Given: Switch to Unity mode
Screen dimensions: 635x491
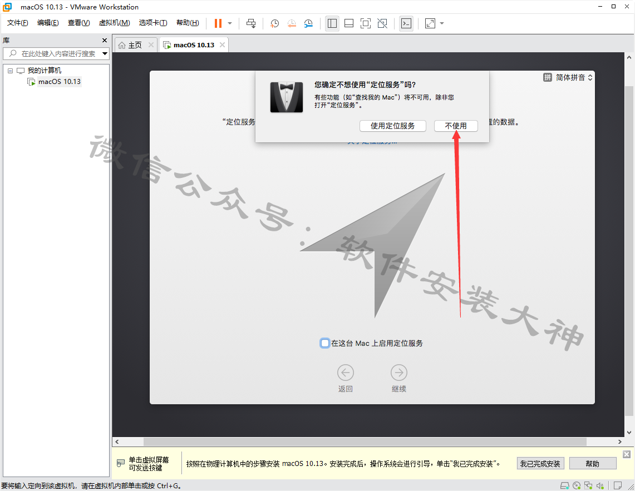Looking at the screenshot, I should (x=382, y=23).
